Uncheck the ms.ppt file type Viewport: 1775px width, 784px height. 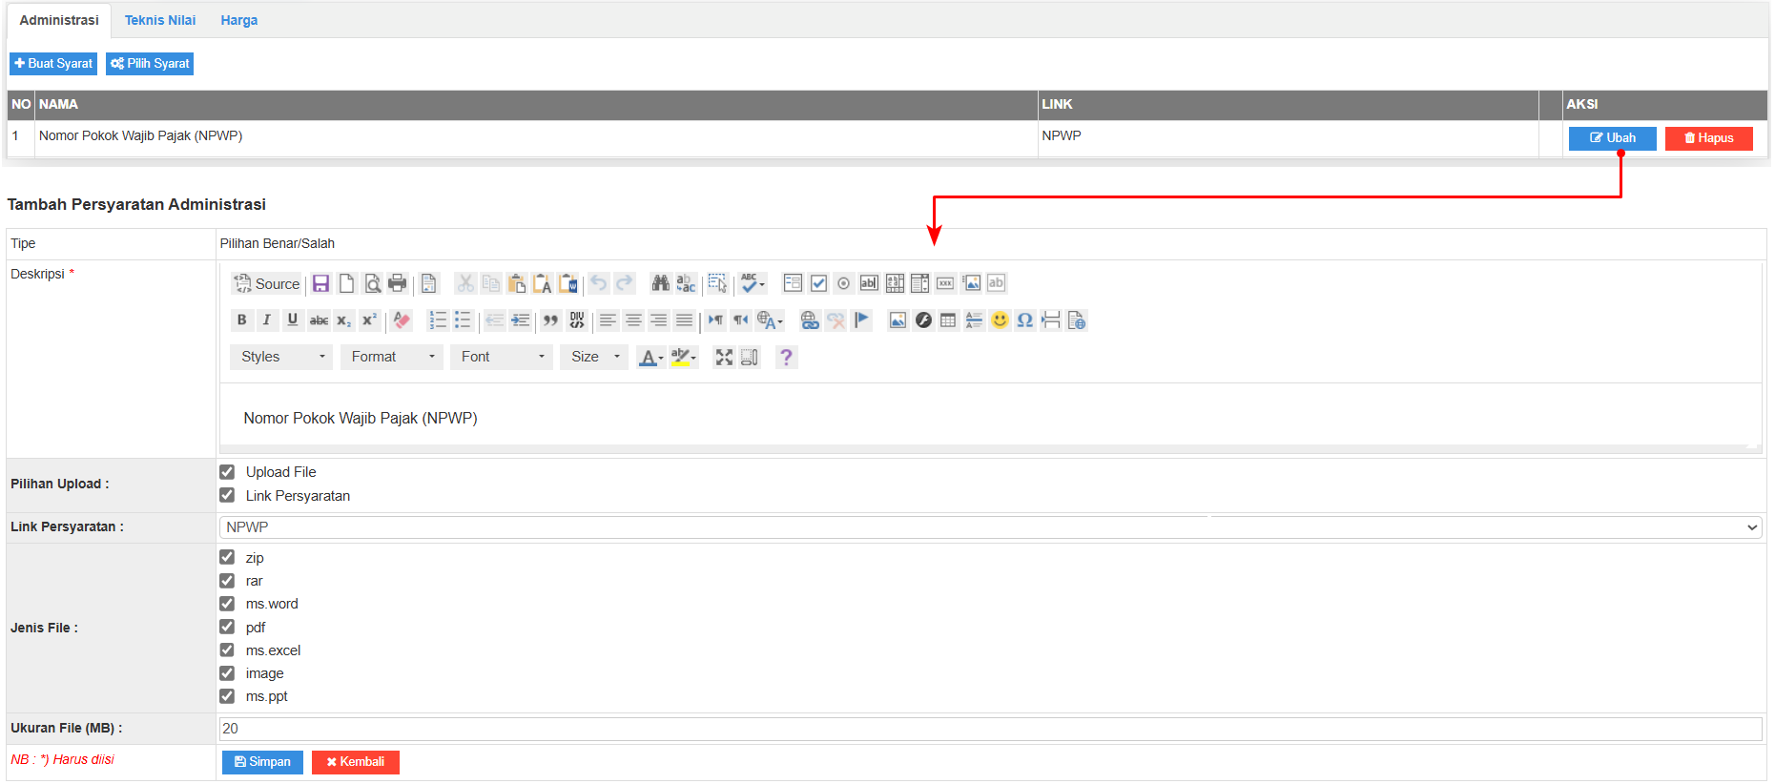[x=227, y=696]
